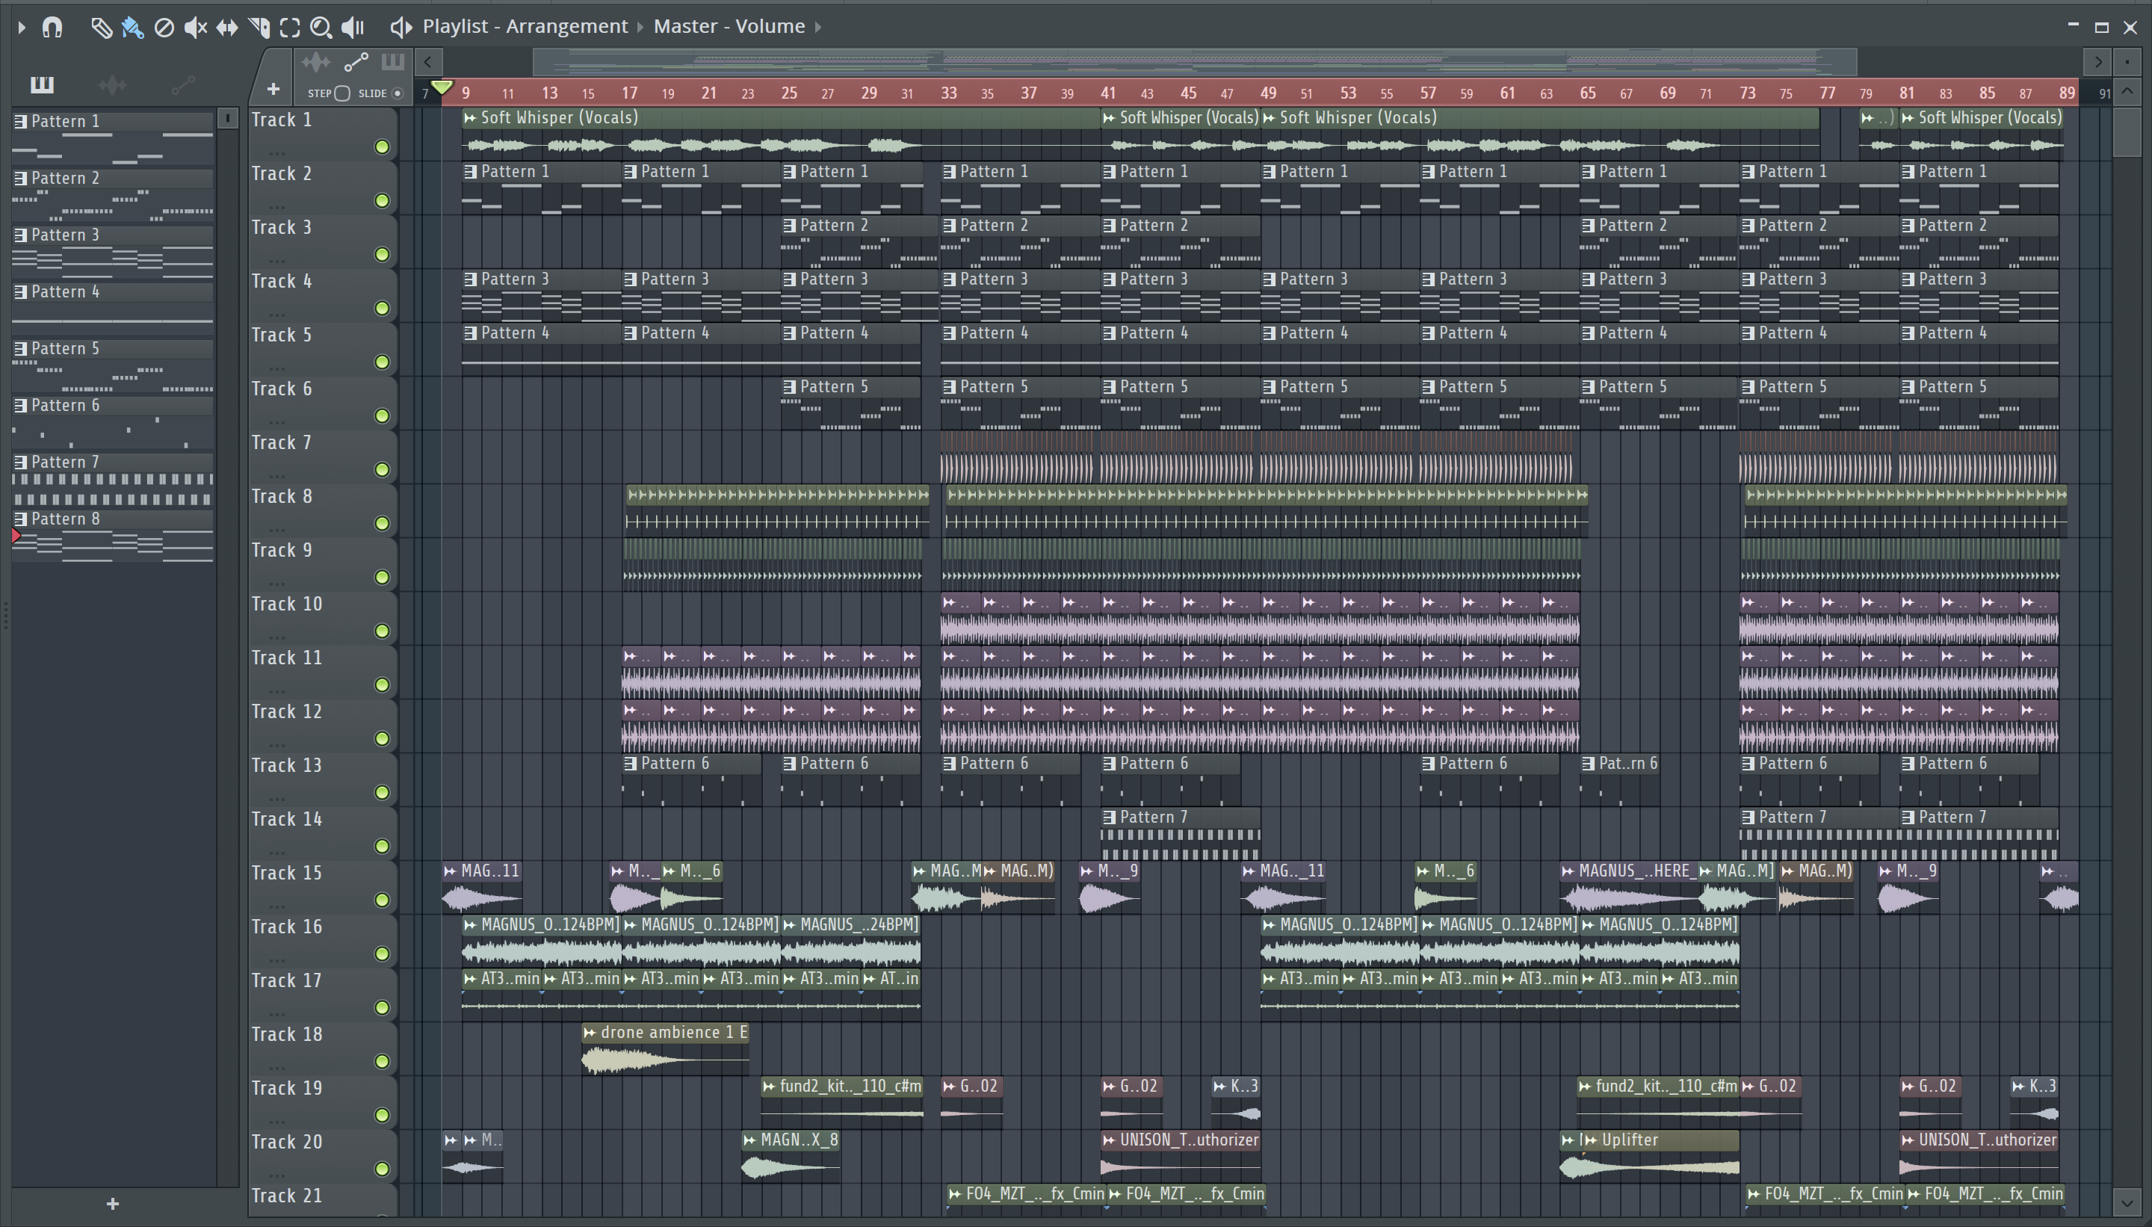Open the drone ambience 1 E clip menu
The width and height of the screenshot is (2152, 1227).
pos(590,1033)
